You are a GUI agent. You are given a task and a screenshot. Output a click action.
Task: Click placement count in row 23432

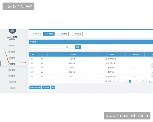pos(135,77)
